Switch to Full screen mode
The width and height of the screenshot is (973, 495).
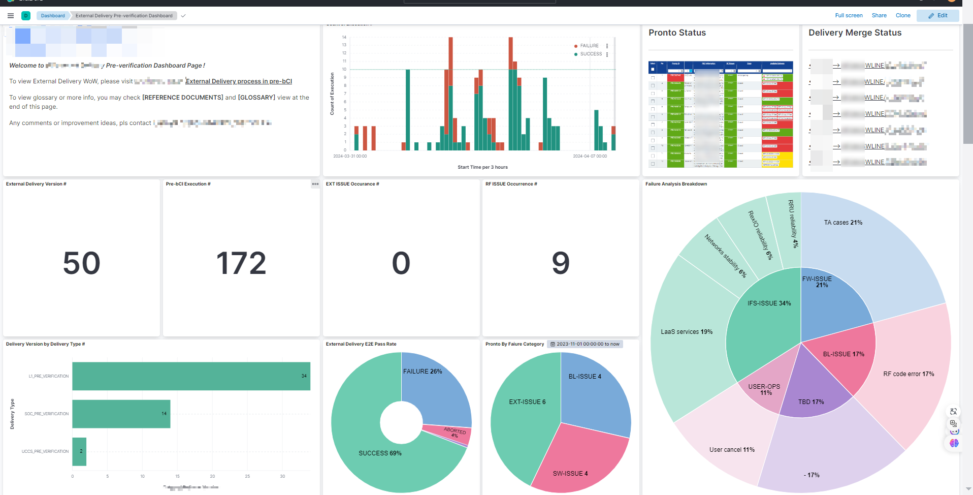click(x=849, y=15)
